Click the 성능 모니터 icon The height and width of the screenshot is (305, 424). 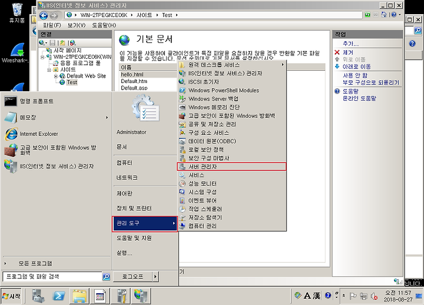click(182, 184)
